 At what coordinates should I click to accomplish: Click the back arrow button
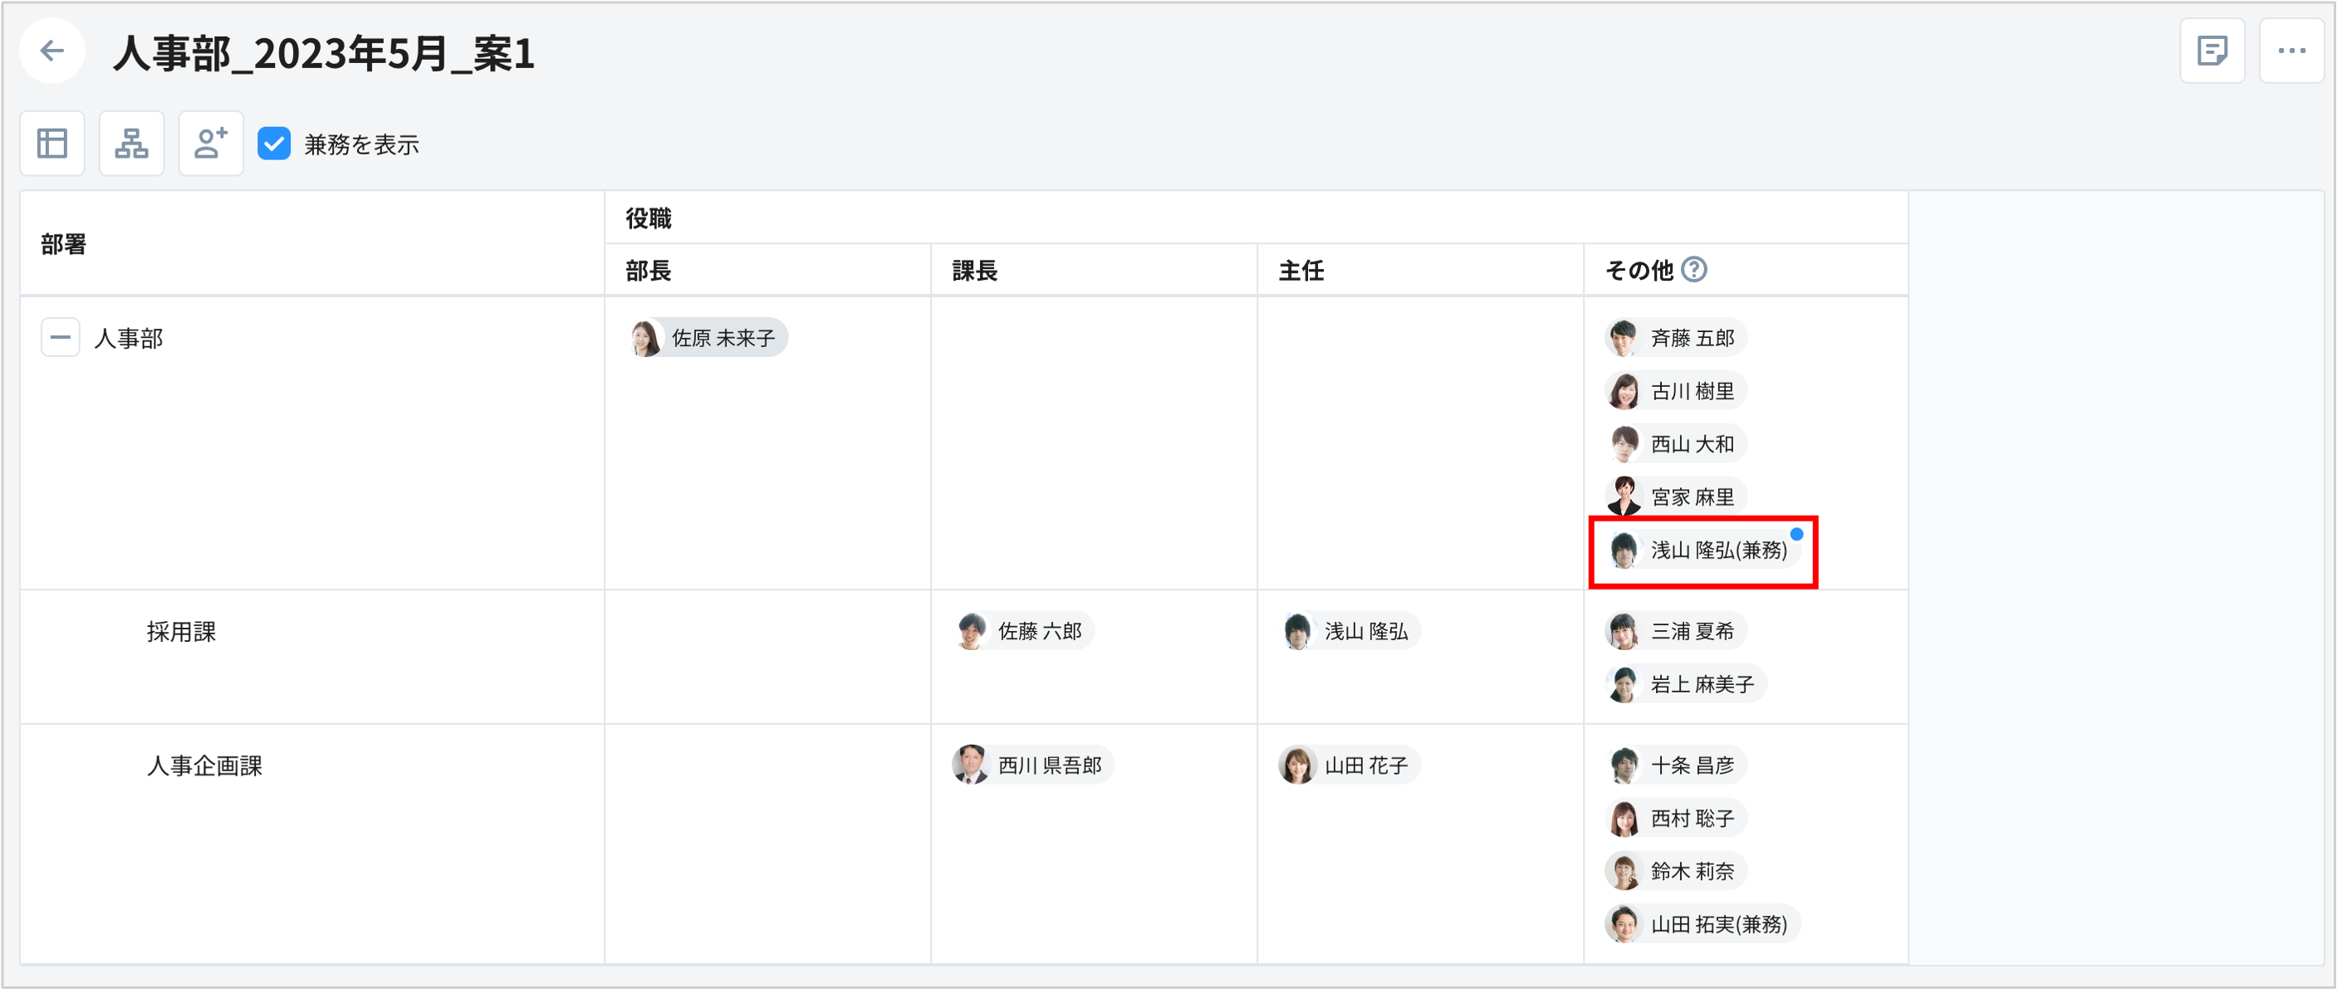tap(52, 51)
